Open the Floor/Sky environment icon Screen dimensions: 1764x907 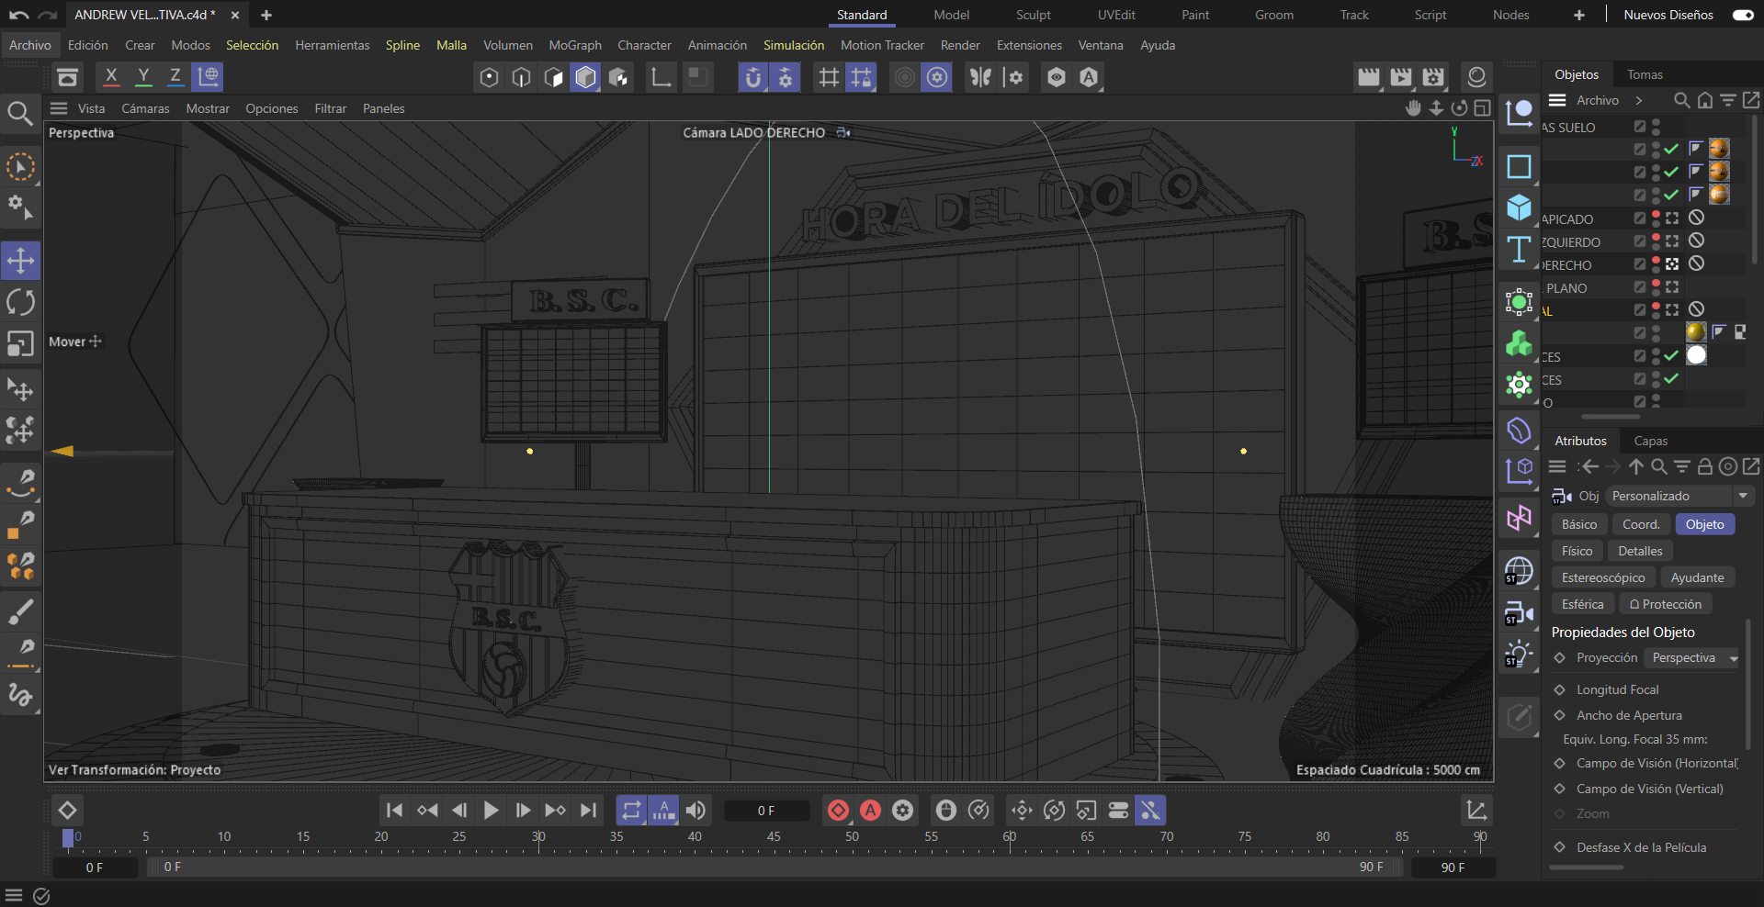[x=1519, y=571]
